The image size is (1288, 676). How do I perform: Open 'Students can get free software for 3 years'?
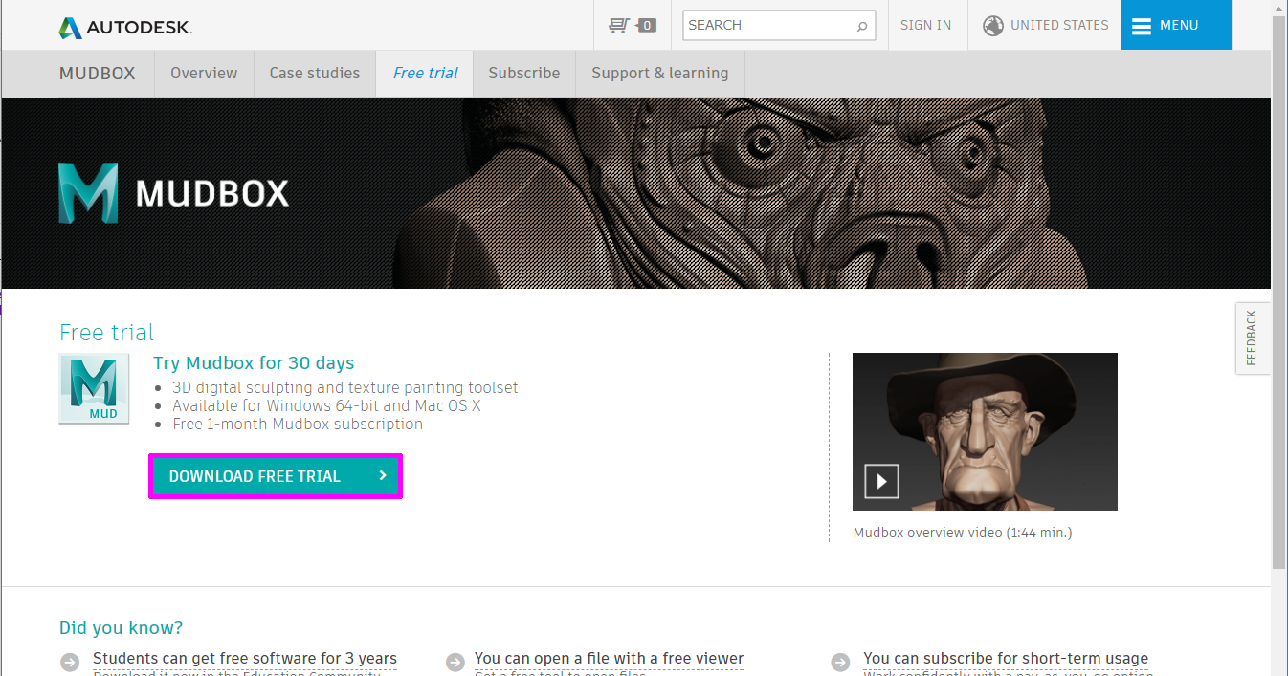pyautogui.click(x=245, y=658)
